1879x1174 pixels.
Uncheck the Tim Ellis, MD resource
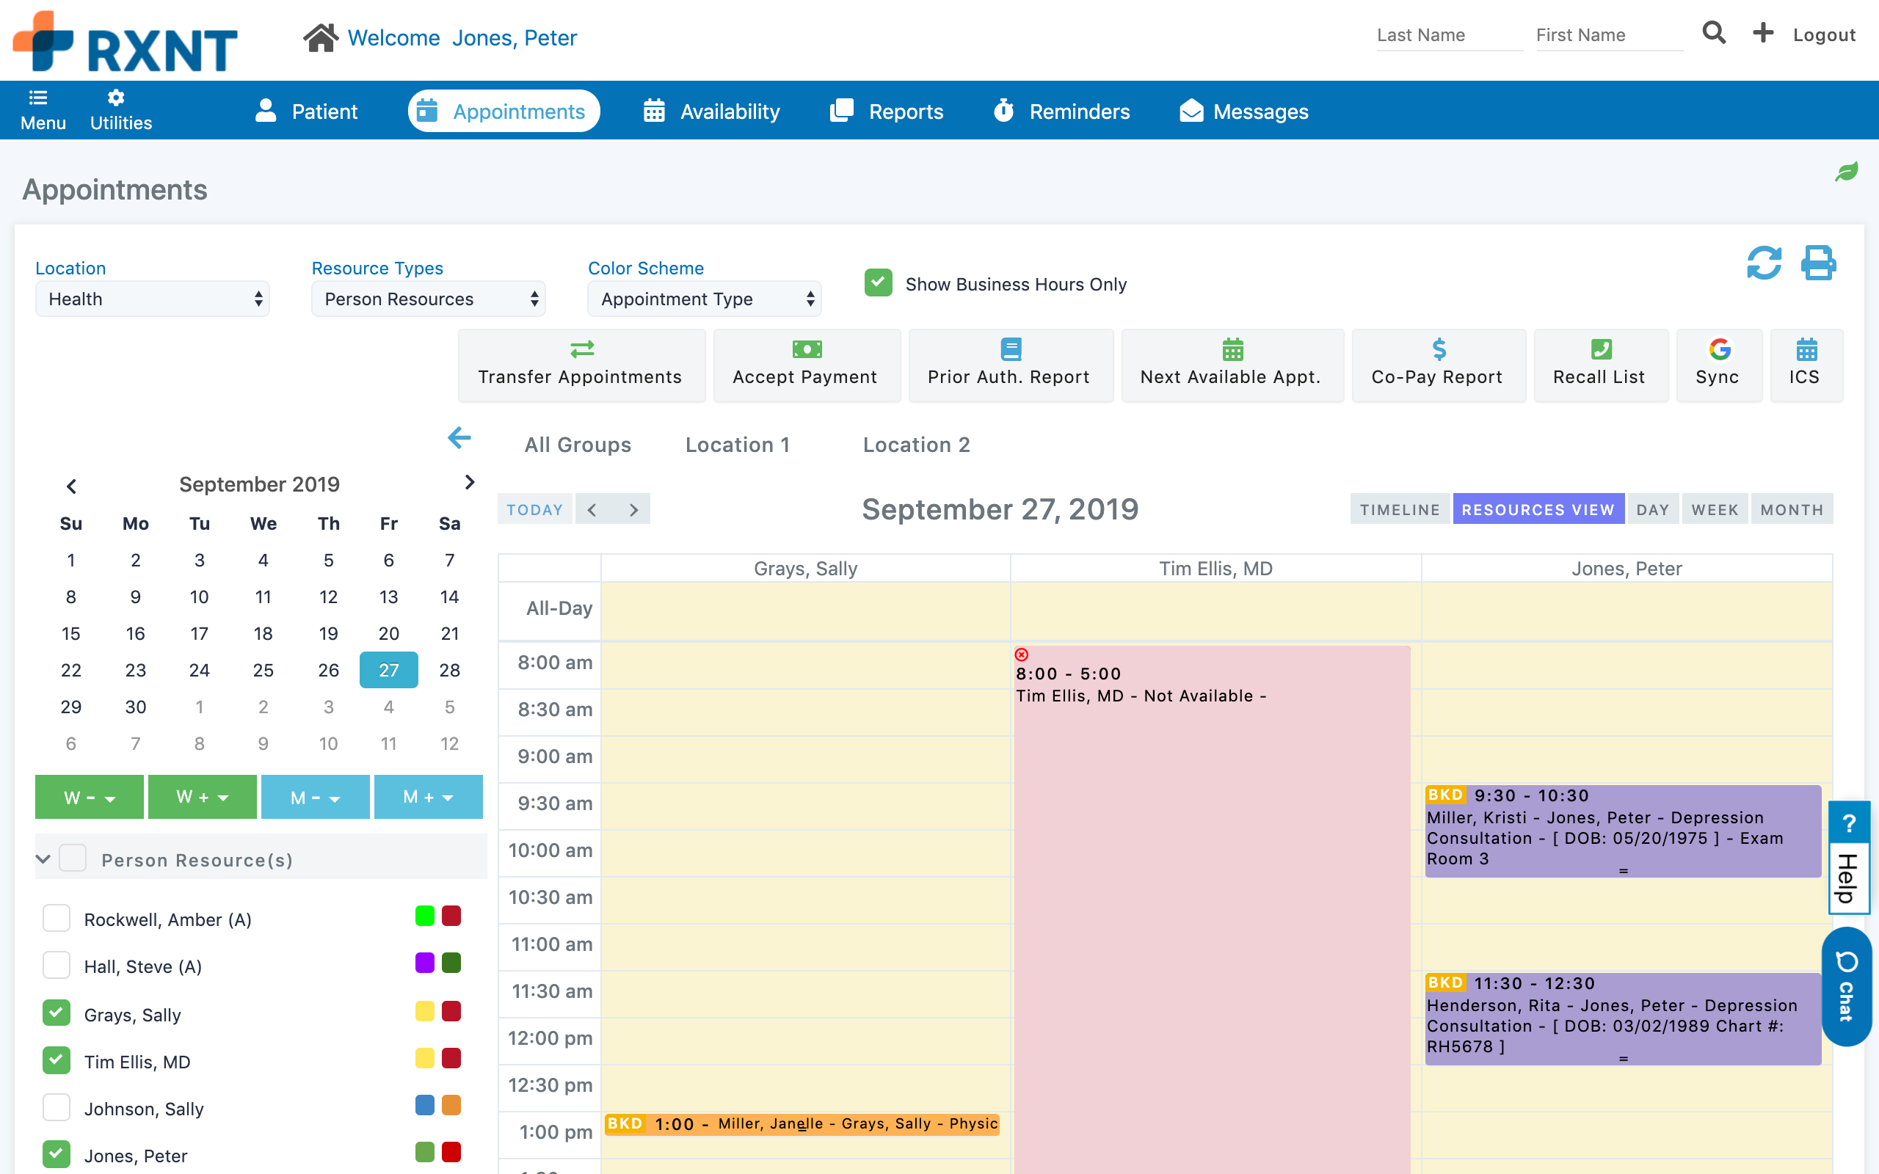coord(57,1061)
